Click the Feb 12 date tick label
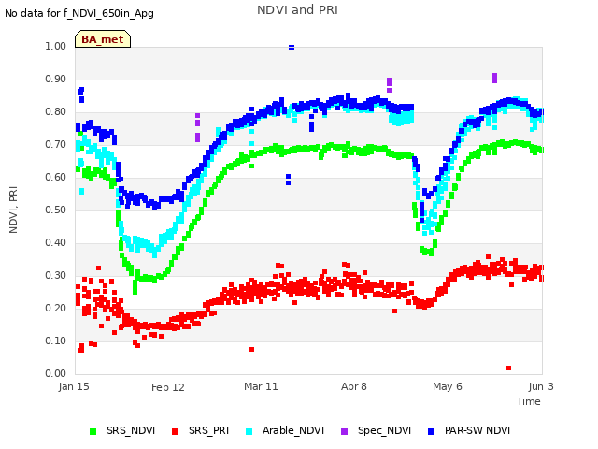 [168, 387]
